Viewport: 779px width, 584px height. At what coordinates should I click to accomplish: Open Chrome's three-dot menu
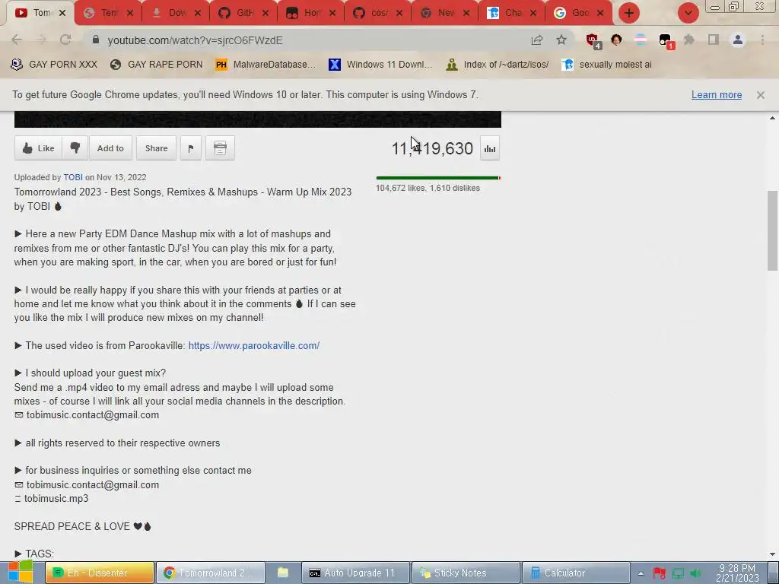(762, 40)
